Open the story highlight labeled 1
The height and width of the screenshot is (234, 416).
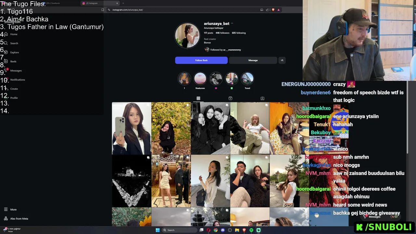click(184, 79)
